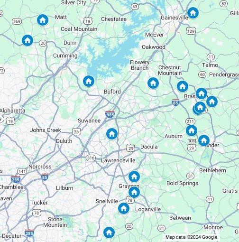Open the home marker west of Route 20
Image resolution: width=239 pixels, height=242 pixels.
(x=28, y=40)
